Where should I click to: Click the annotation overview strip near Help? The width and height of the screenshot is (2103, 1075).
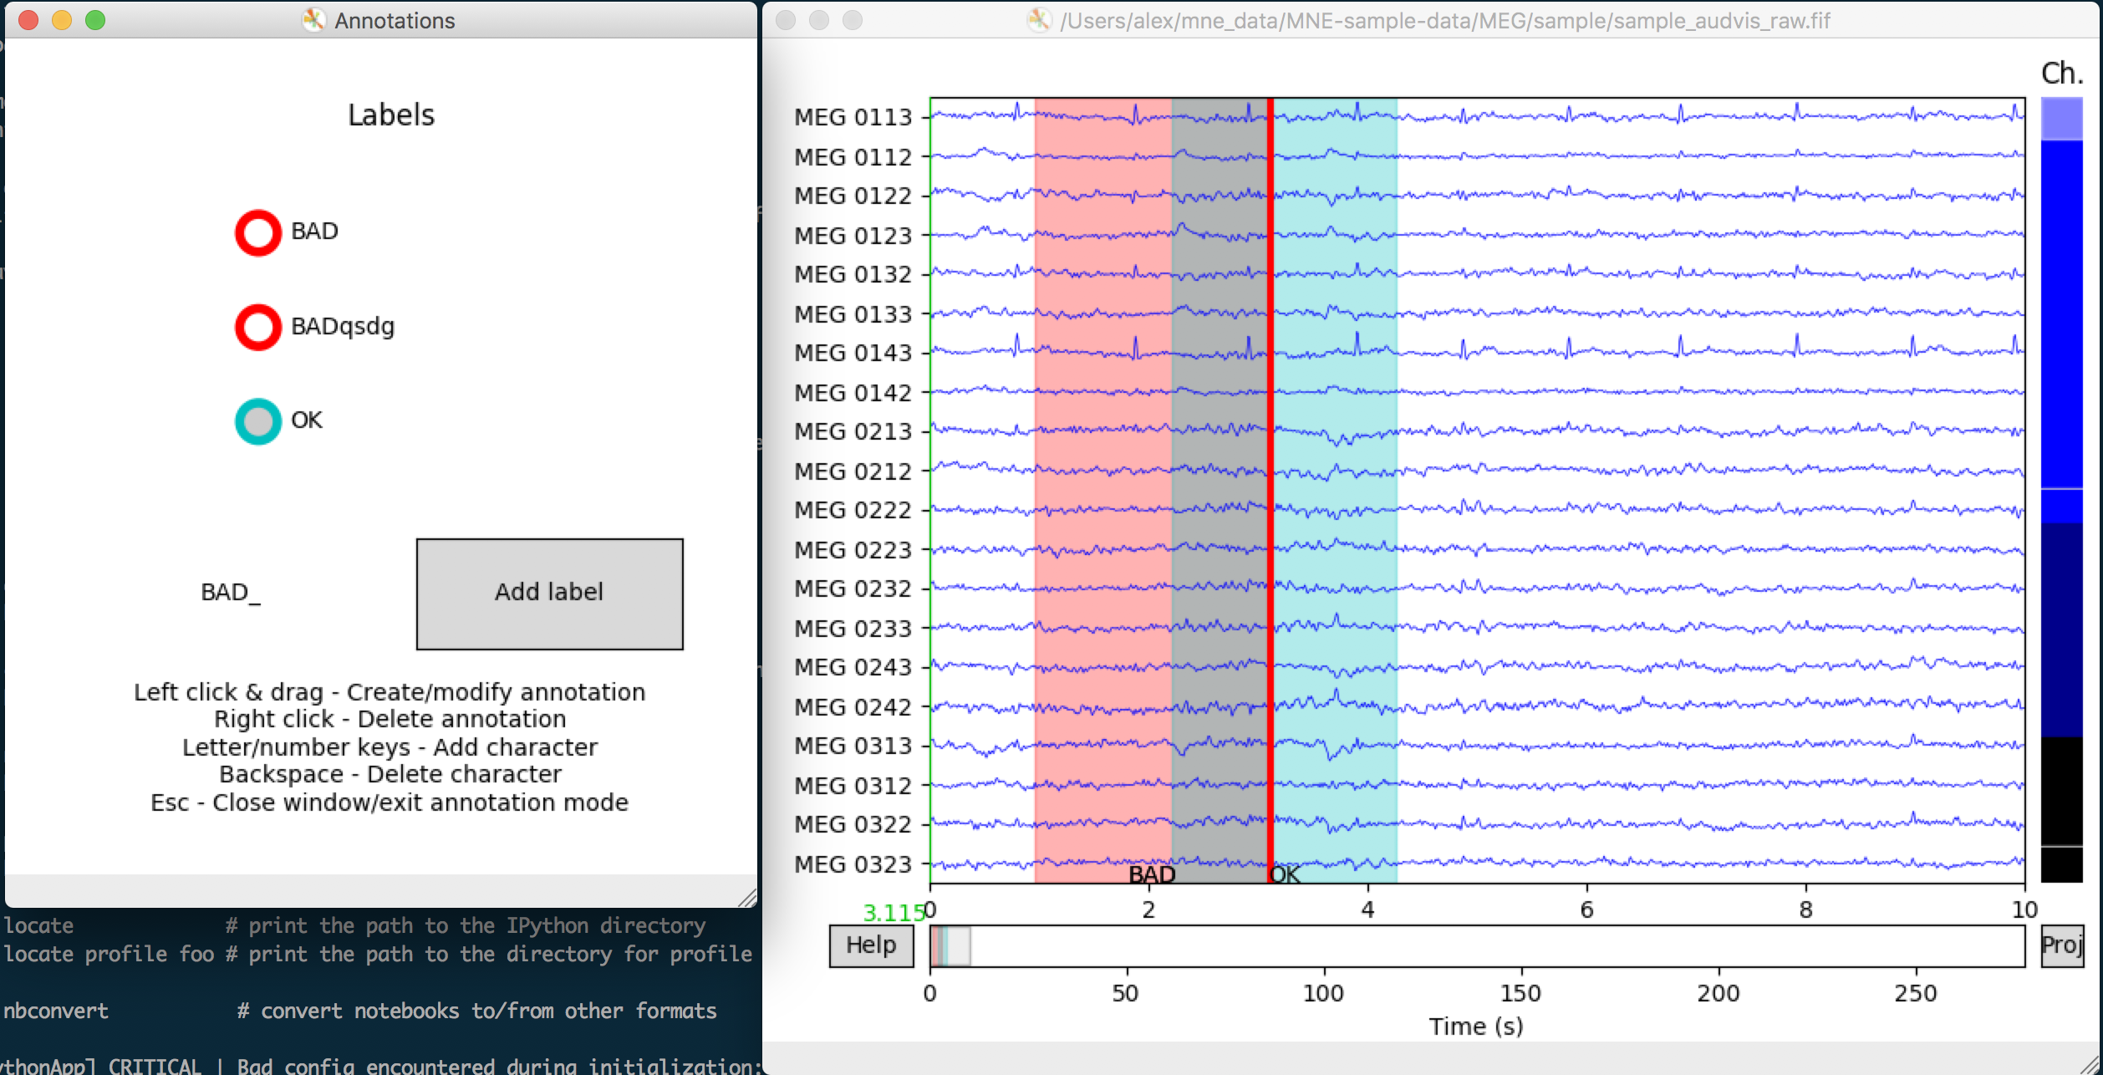click(942, 945)
